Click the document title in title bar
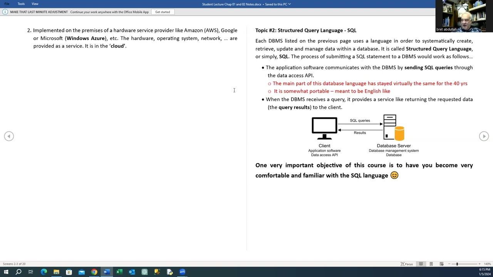The height and width of the screenshot is (277, 493). click(231, 4)
